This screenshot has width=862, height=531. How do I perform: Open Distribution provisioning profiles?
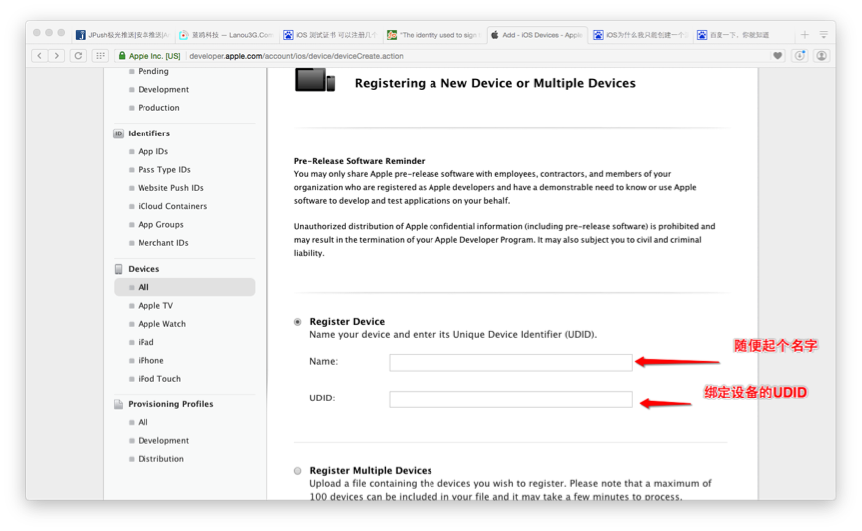point(161,458)
